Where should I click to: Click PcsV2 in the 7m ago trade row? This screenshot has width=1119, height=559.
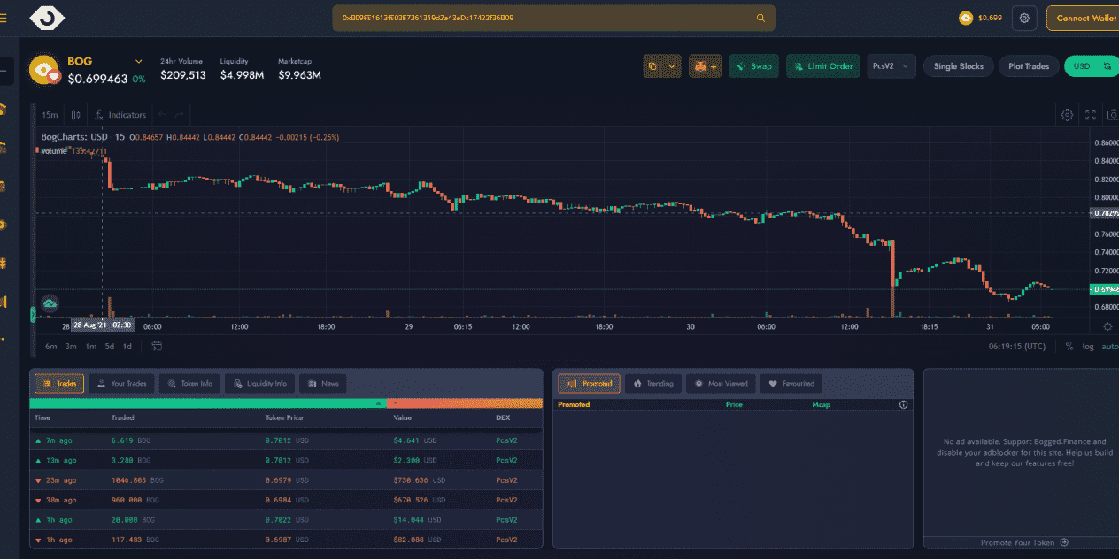pyautogui.click(x=506, y=440)
